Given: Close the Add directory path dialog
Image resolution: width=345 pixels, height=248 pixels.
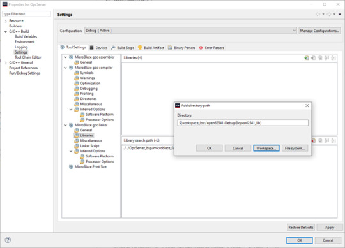Looking at the screenshot, I should [x=307, y=106].
